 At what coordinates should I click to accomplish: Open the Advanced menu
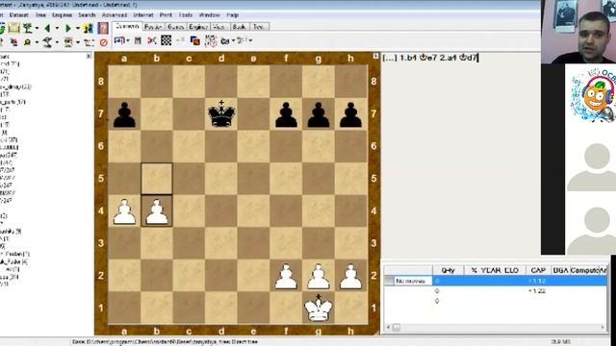coord(115,15)
